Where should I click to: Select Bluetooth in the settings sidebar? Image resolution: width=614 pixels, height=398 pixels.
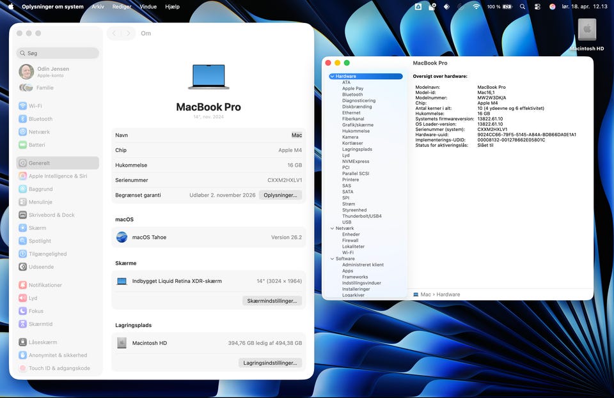[40, 119]
